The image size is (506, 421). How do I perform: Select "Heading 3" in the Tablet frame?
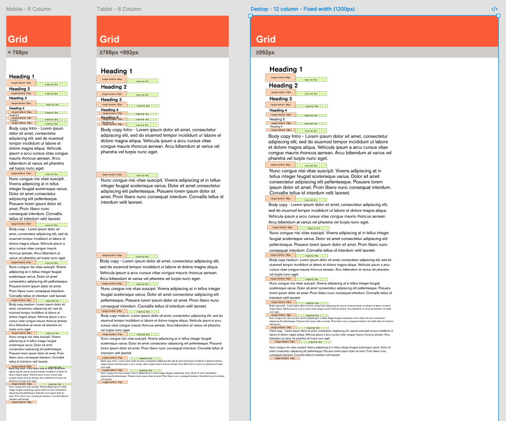[x=111, y=99]
